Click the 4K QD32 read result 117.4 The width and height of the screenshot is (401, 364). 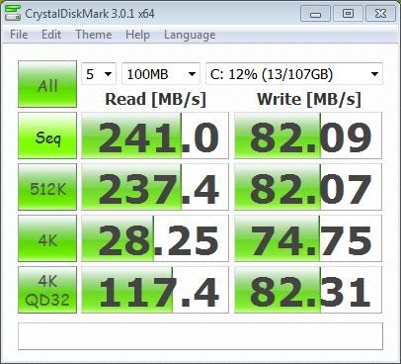click(155, 290)
